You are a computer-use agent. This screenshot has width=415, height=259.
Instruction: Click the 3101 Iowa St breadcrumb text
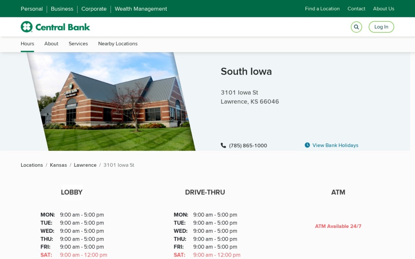119,165
